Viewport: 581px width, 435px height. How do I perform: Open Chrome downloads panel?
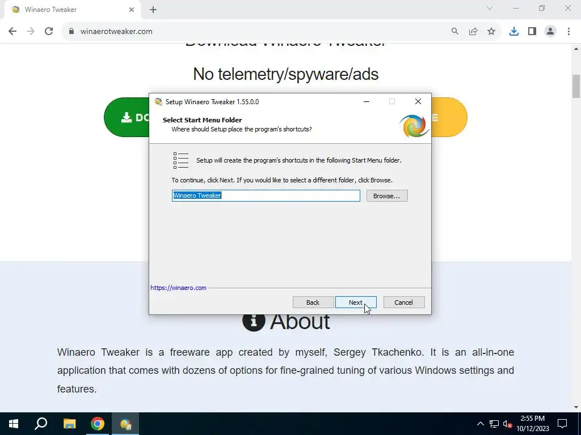coord(514,31)
